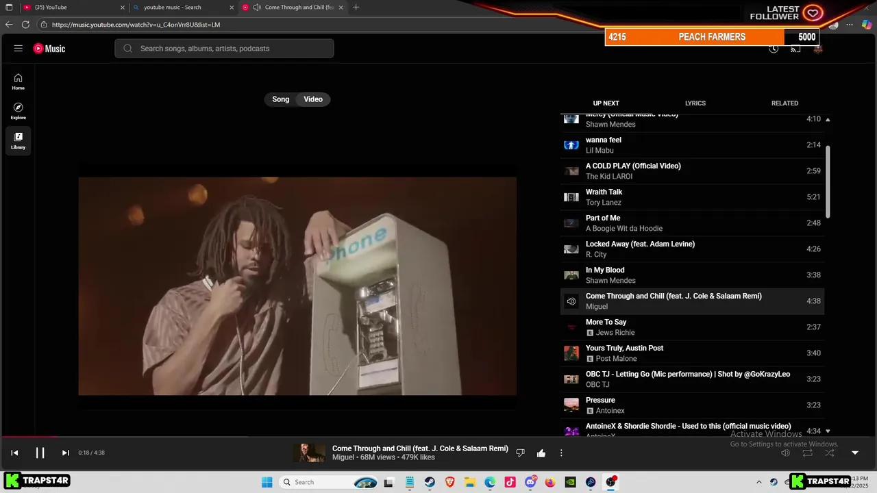Switch to the youtube music - Search tab

click(182, 8)
